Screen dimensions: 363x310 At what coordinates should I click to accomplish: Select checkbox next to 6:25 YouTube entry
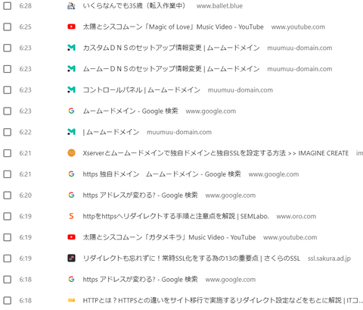[x=8, y=27]
